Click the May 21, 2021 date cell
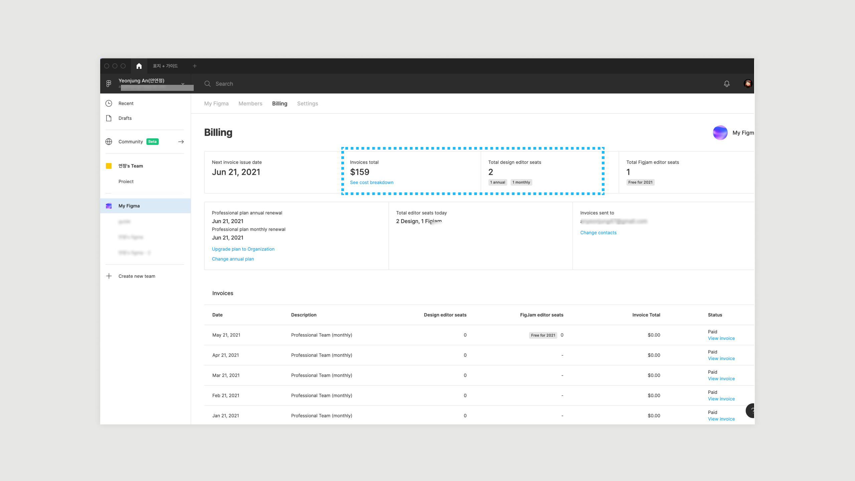This screenshot has width=855, height=481. point(226,335)
